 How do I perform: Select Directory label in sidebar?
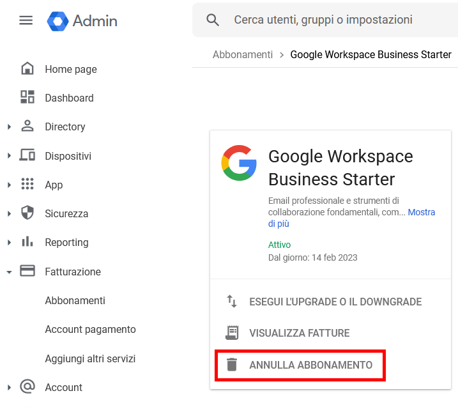point(65,127)
